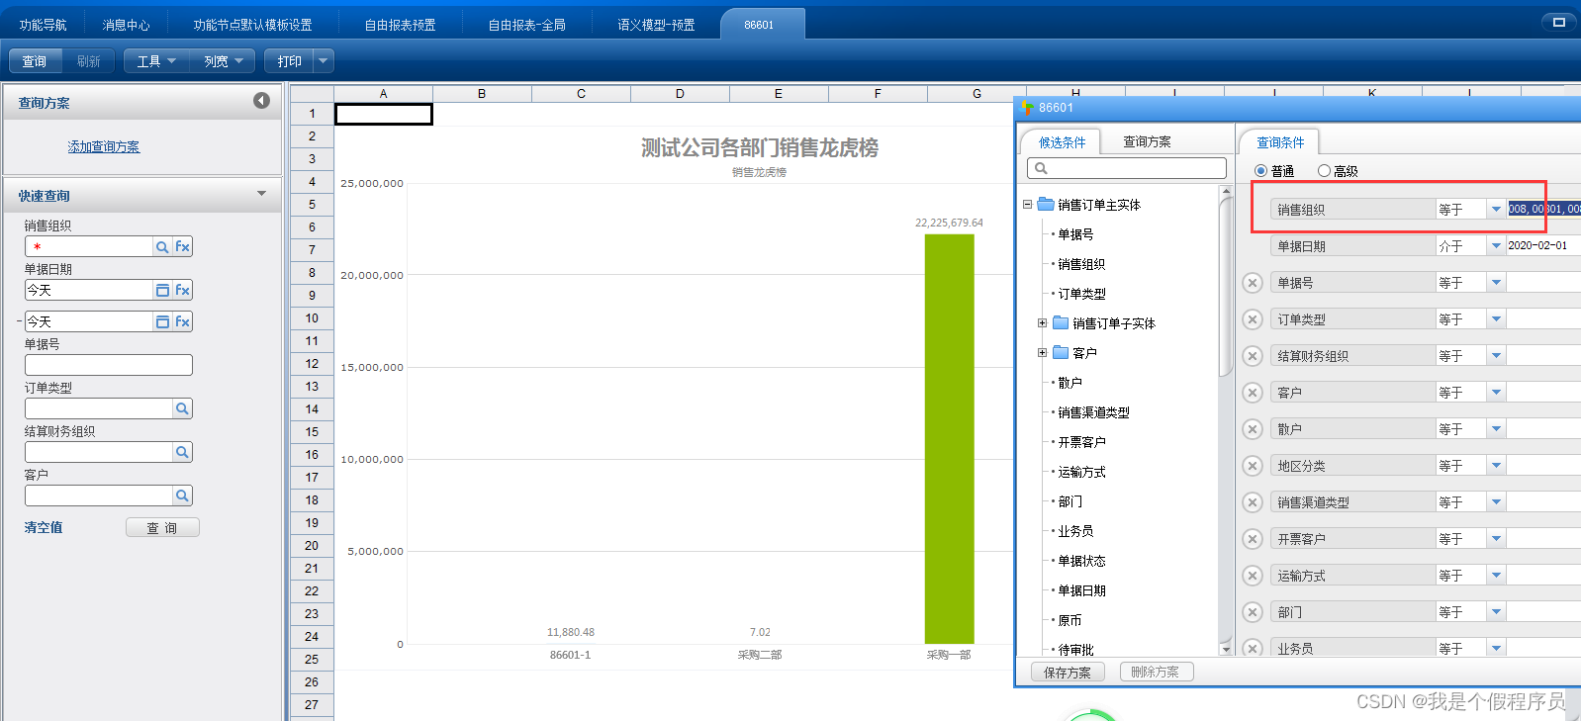The image size is (1581, 721).
Task: Switch to 消息中心 tab
Action: tap(126, 25)
